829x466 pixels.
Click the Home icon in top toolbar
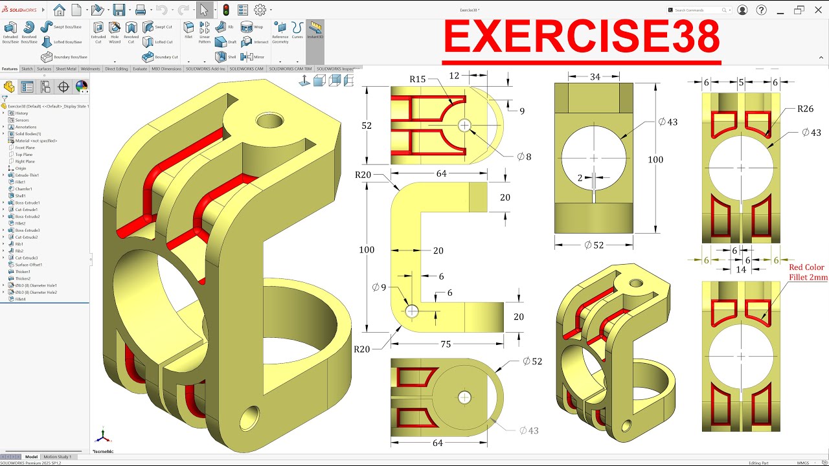point(59,10)
